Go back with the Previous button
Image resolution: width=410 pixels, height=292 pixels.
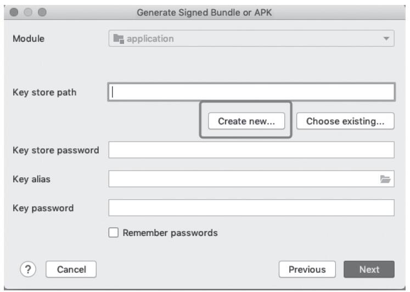[x=307, y=269]
